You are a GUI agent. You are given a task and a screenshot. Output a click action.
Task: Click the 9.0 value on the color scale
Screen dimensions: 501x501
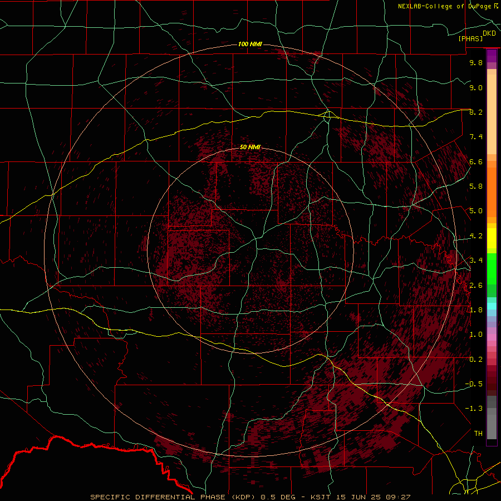[x=476, y=87]
